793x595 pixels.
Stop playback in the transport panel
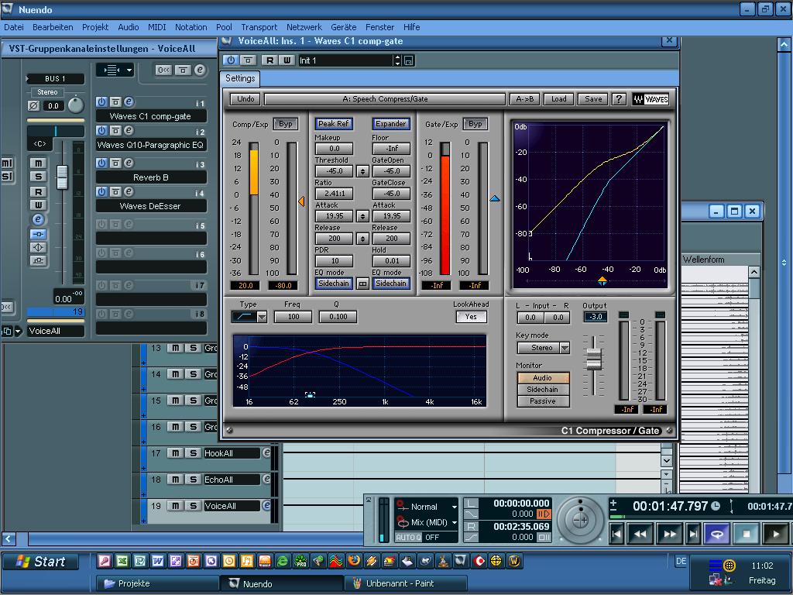(x=747, y=534)
